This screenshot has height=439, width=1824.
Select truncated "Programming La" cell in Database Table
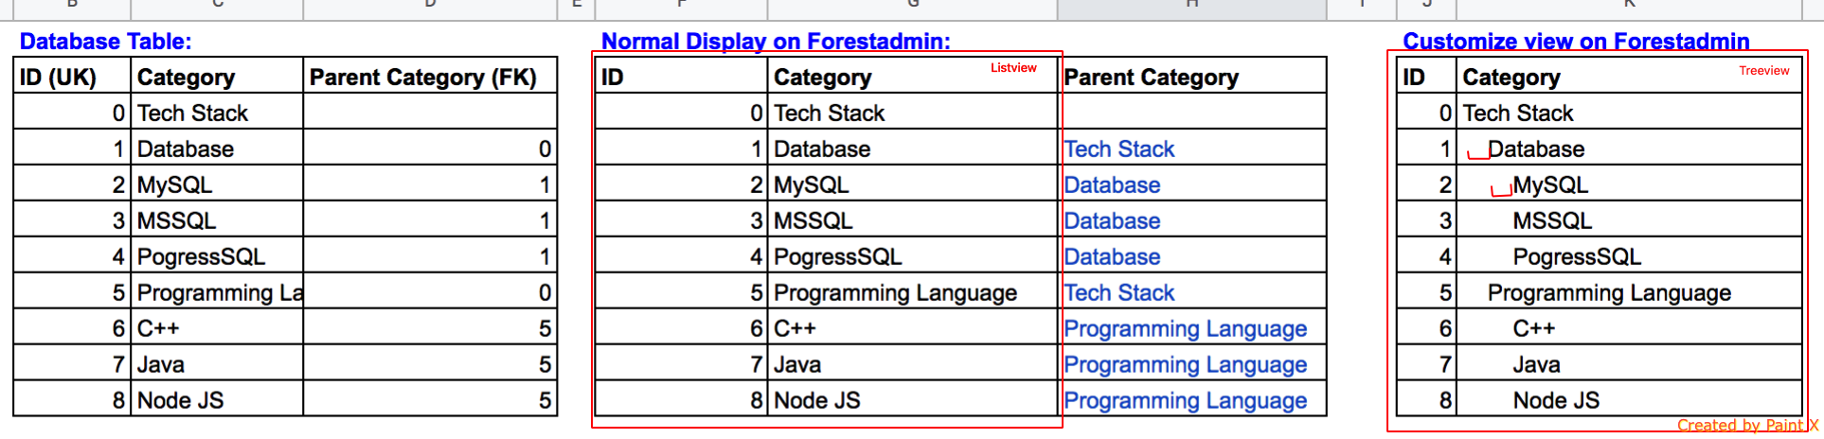(218, 293)
